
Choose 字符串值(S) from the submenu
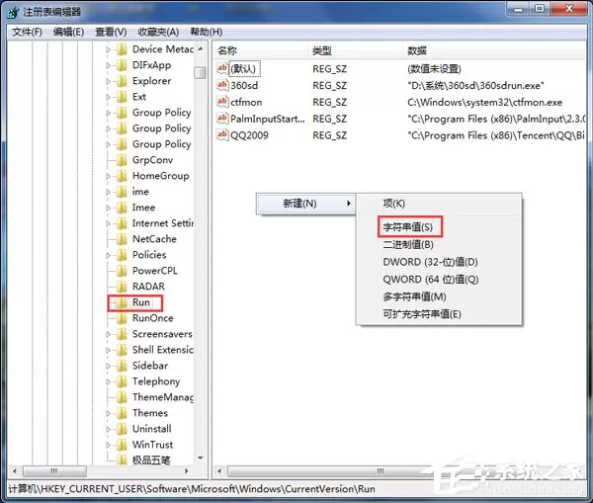point(407,227)
